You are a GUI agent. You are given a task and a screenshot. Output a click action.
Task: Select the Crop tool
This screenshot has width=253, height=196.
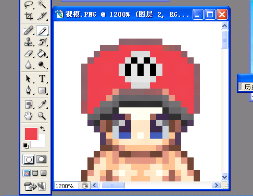tap(29, 16)
